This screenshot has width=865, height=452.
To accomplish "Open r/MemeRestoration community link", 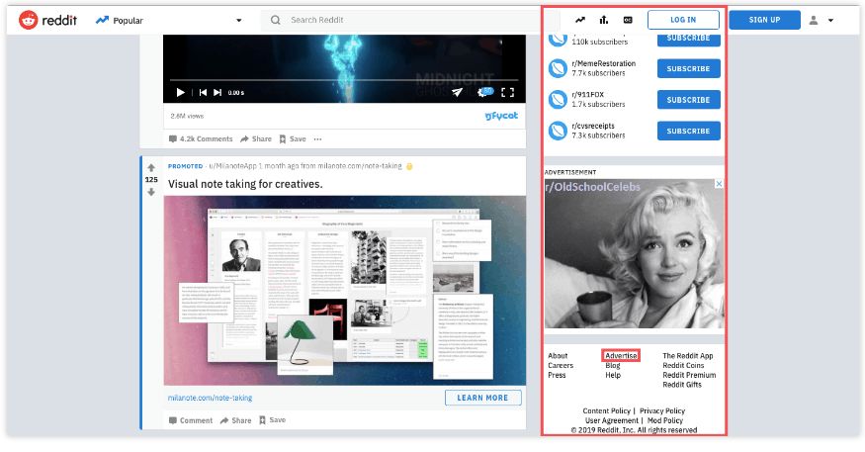I will pyautogui.click(x=603, y=63).
